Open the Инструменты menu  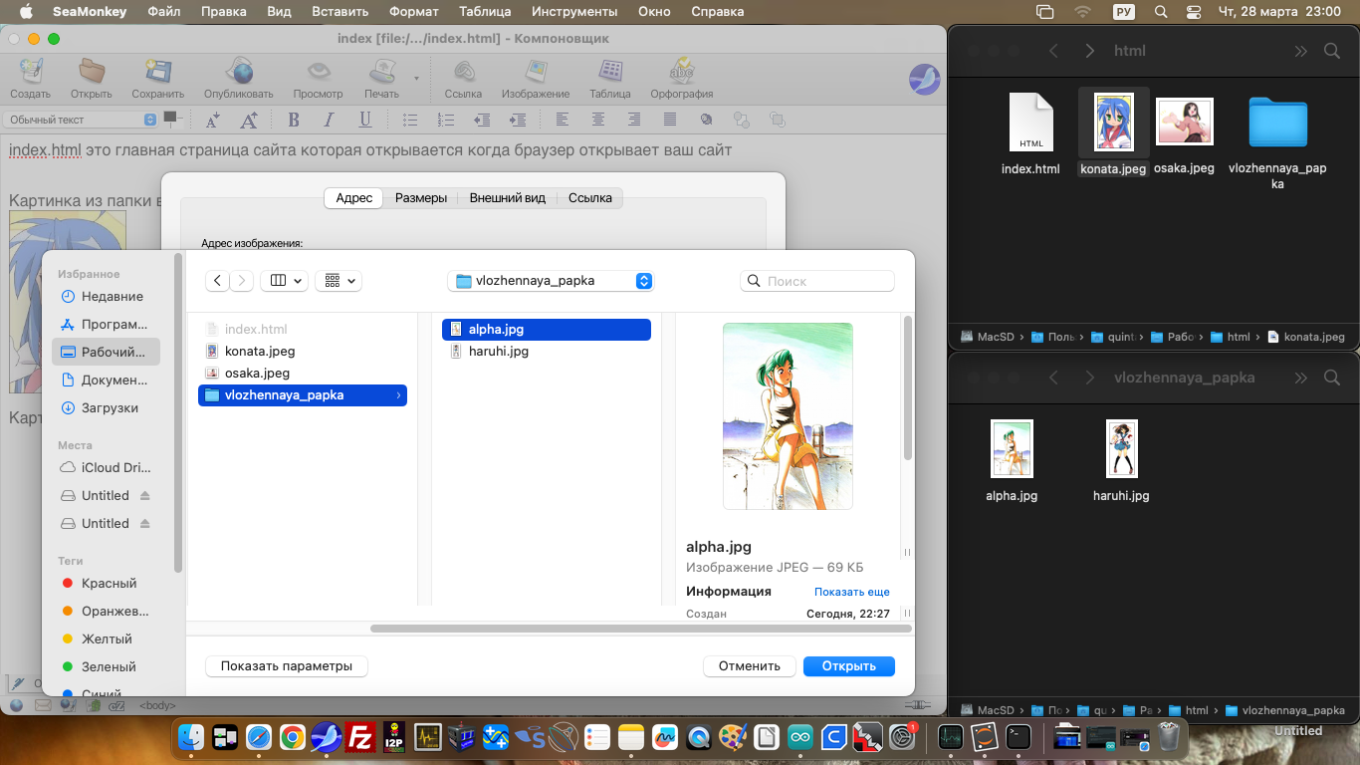pos(576,12)
